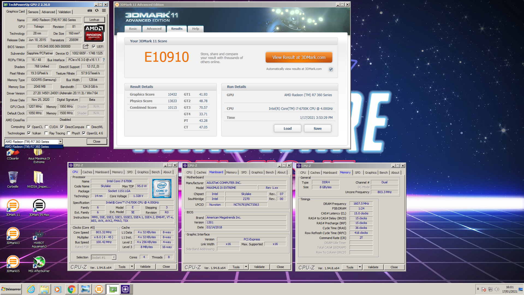Open the Socket #1 selection dropdown
Screen dimensions: 524x295
click(114, 257)
